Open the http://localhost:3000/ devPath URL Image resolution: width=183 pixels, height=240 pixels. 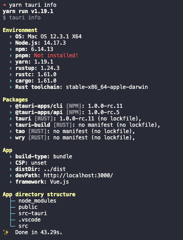click(x=78, y=175)
